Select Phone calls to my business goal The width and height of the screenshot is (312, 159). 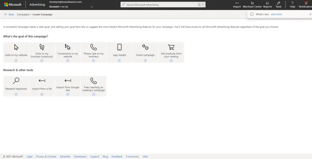pyautogui.click(x=94, y=52)
